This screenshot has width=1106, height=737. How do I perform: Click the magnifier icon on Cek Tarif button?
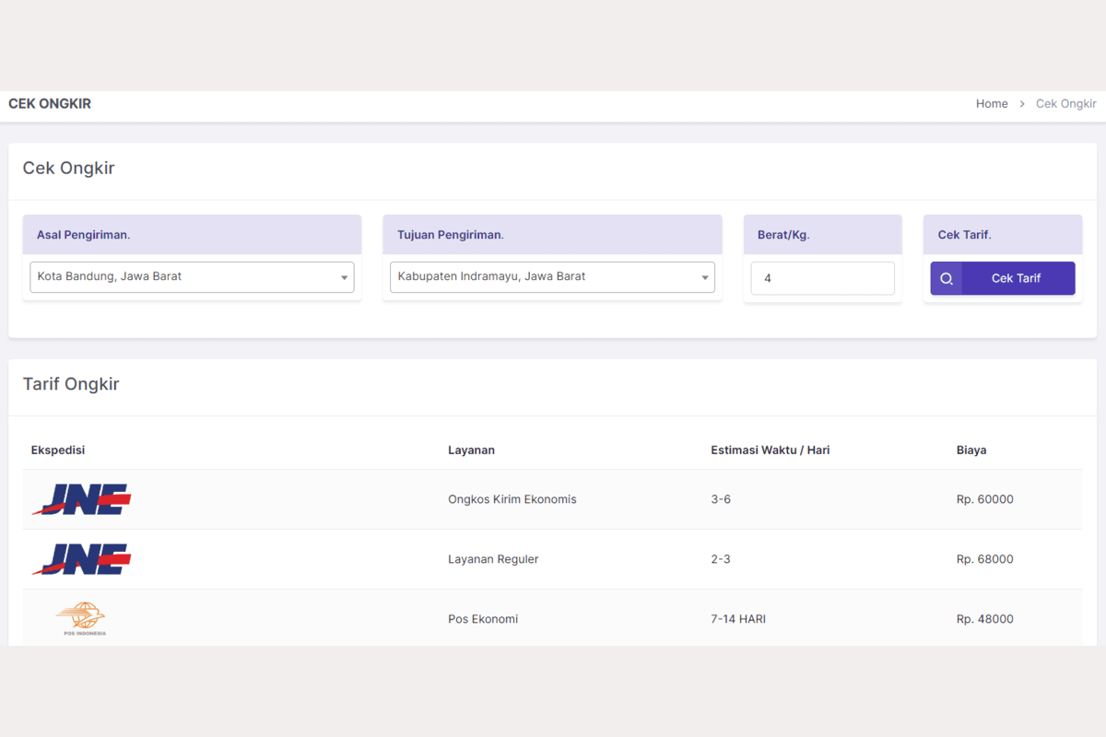(947, 278)
